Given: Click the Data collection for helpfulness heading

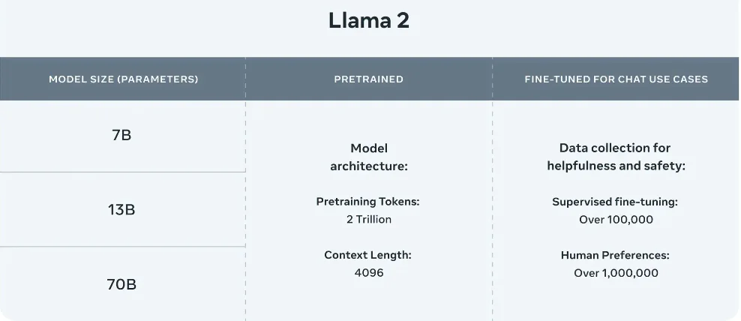Looking at the screenshot, I should [x=616, y=157].
